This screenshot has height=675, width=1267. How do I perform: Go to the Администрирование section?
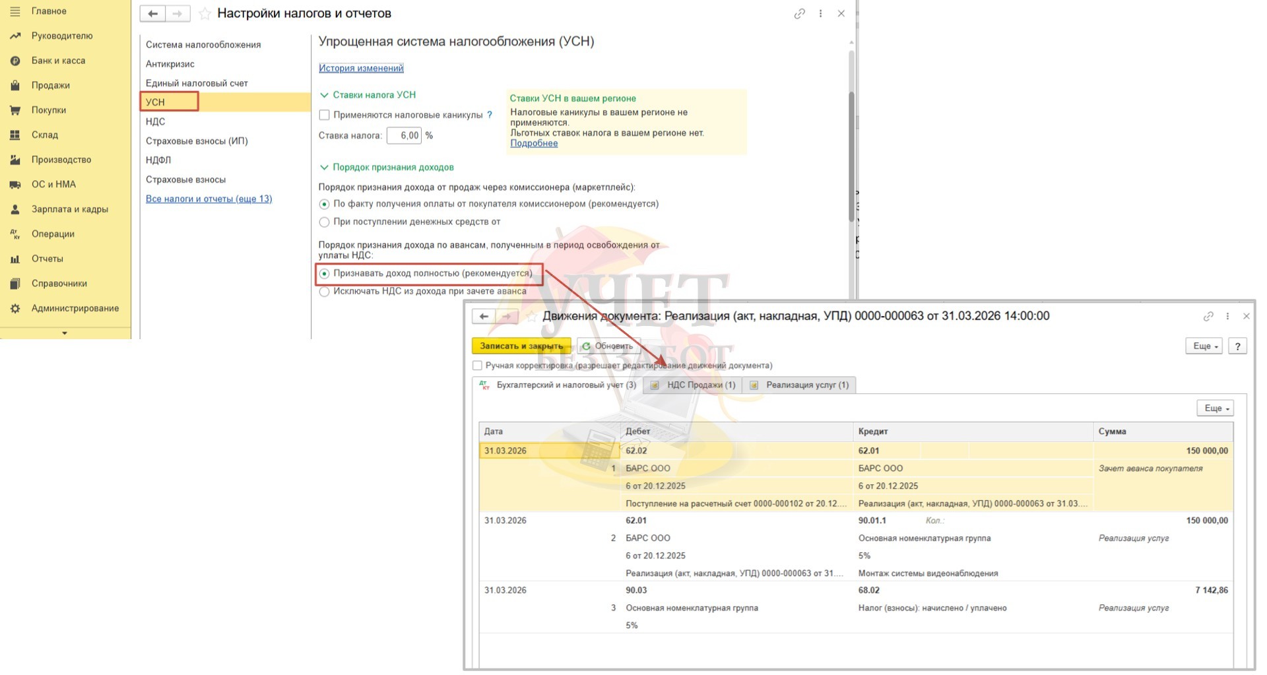coord(75,308)
